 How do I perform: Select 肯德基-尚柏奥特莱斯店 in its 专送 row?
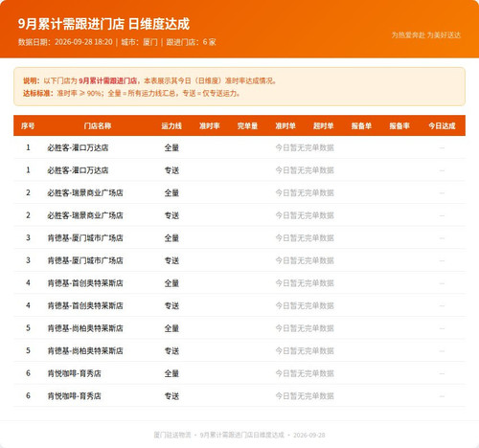pos(85,351)
